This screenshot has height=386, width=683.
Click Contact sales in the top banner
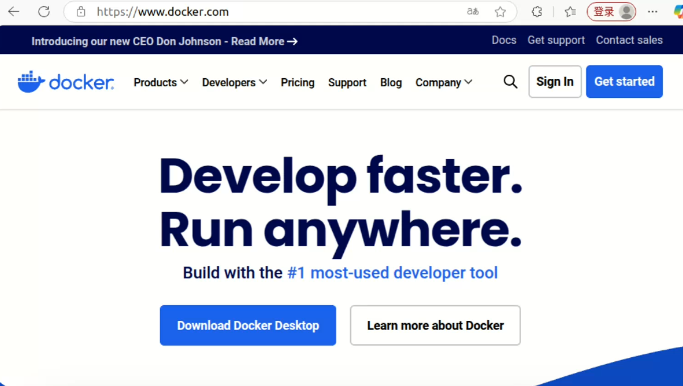tap(629, 40)
